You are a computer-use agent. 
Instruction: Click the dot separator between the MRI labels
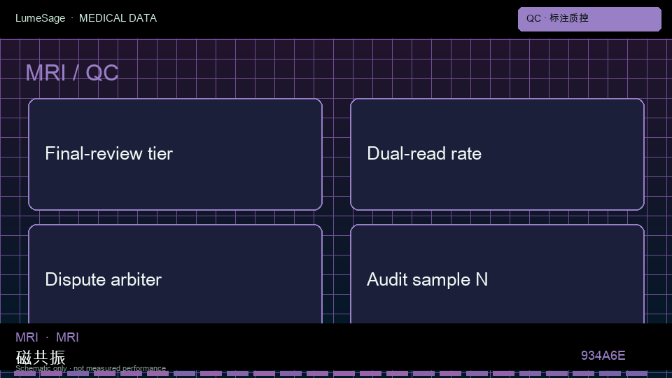tap(47, 337)
